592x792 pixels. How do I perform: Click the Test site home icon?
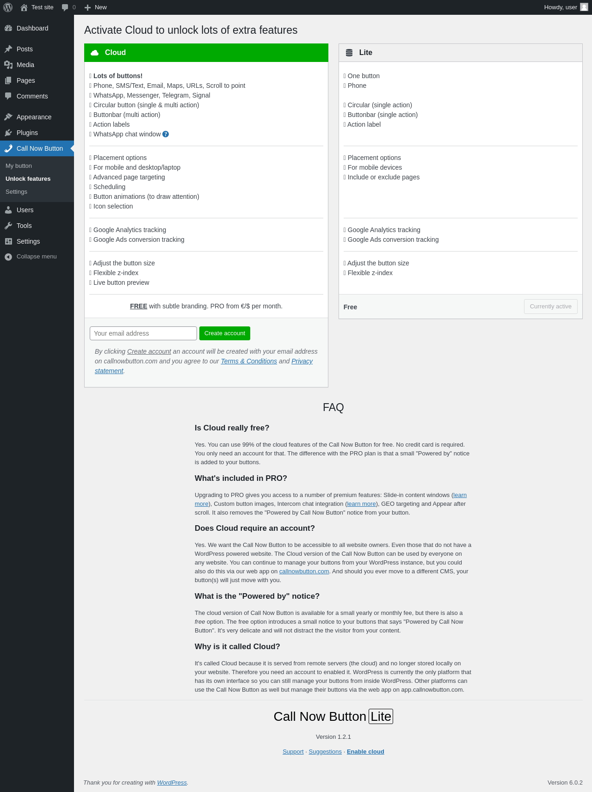tap(24, 7)
